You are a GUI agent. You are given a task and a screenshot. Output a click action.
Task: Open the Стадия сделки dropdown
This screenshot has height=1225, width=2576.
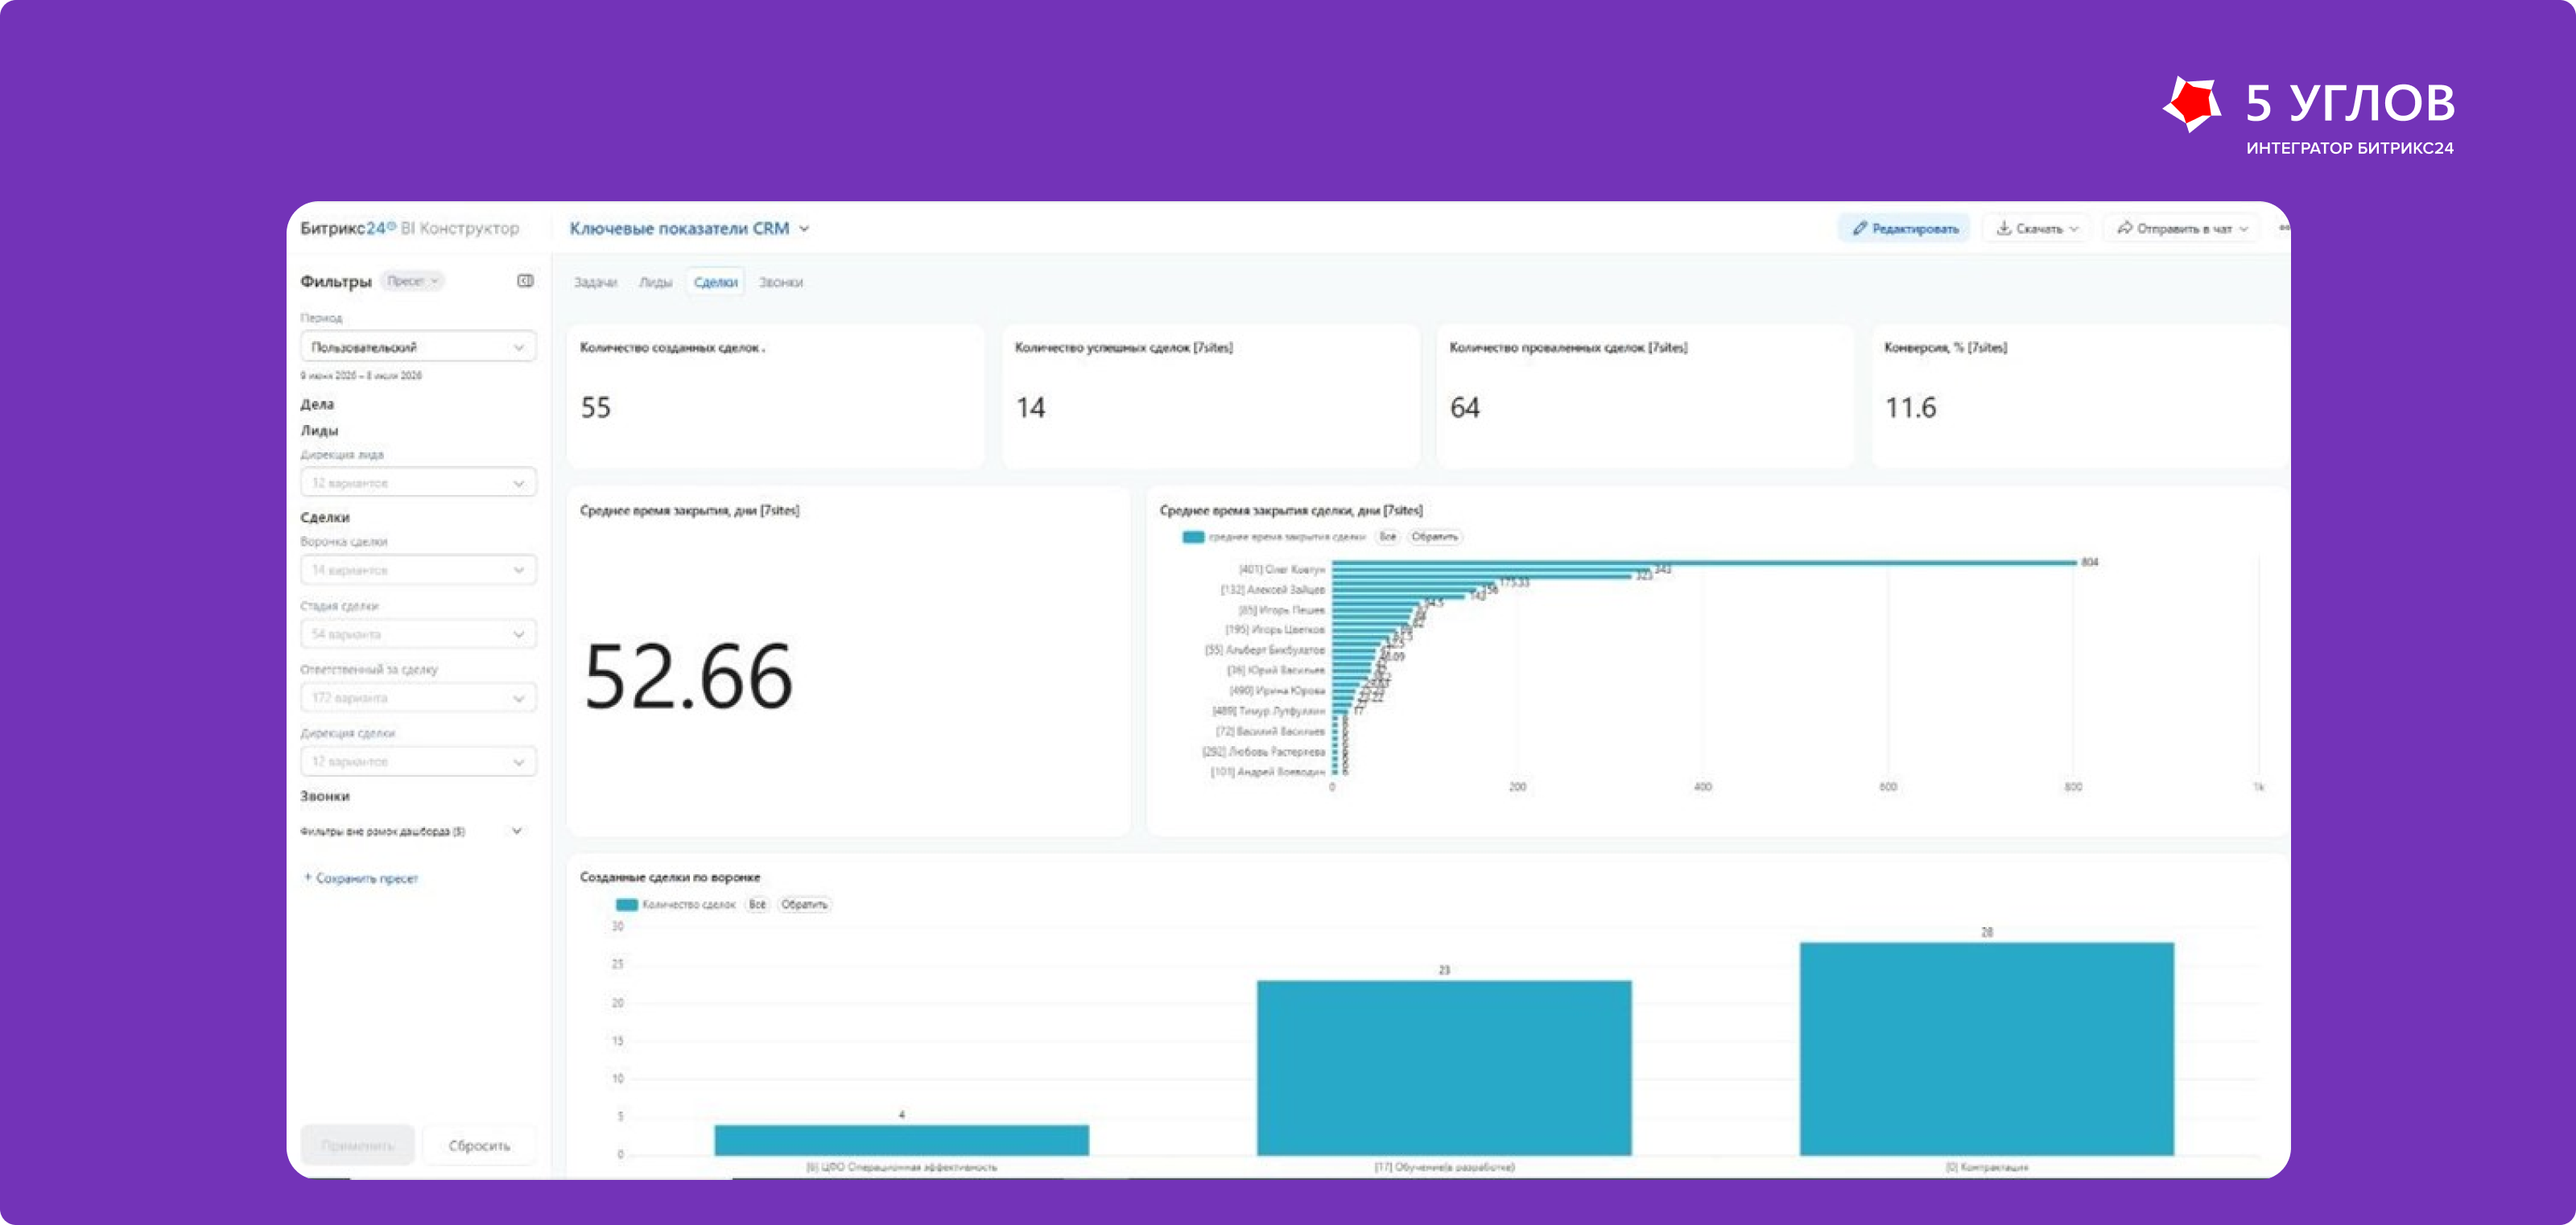coord(418,634)
